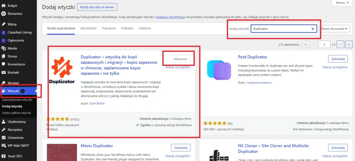Click the Media library icon
Viewport: 355px width, 161px height.
point(3,48)
